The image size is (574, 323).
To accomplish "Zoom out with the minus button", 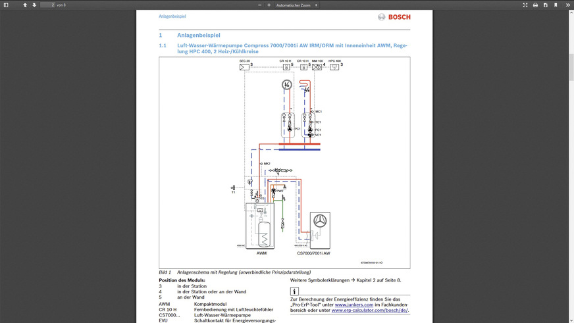I will [259, 5].
